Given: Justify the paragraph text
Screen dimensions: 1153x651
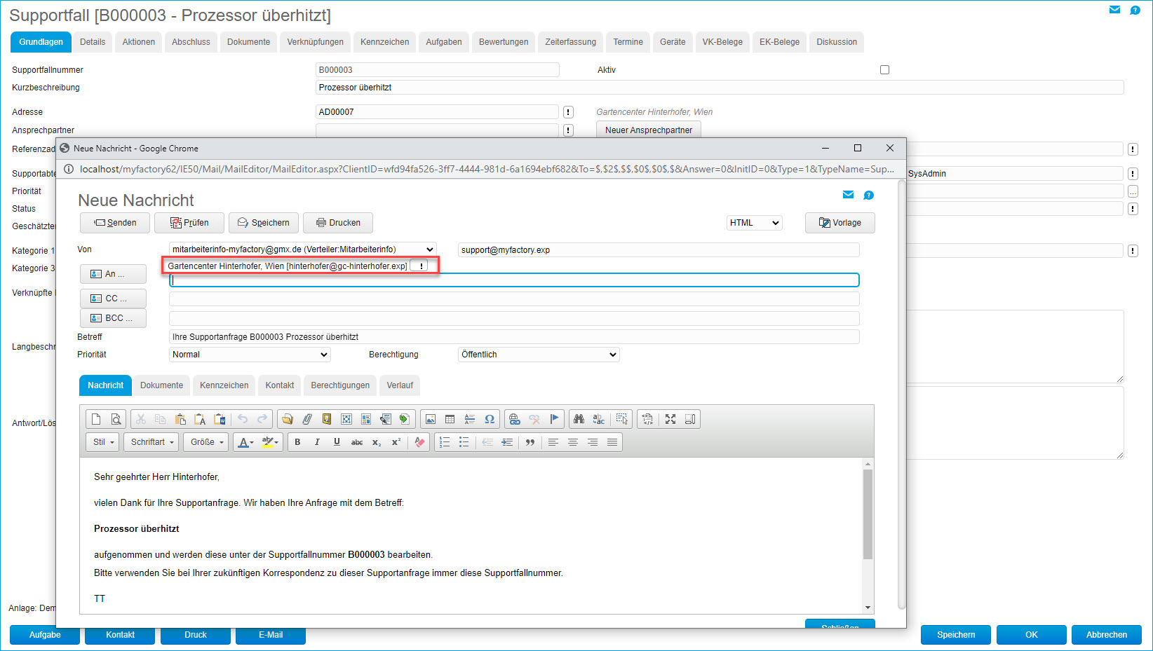Looking at the screenshot, I should pos(612,442).
